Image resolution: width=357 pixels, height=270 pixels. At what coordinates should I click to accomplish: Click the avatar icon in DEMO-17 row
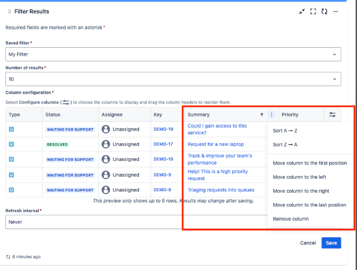(106, 144)
